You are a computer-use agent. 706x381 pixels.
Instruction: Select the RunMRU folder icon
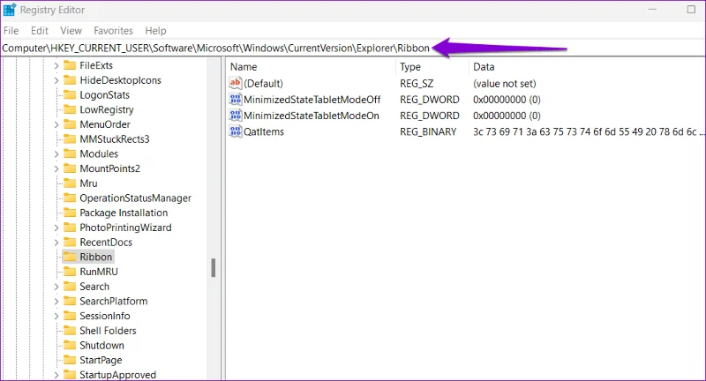pos(70,272)
